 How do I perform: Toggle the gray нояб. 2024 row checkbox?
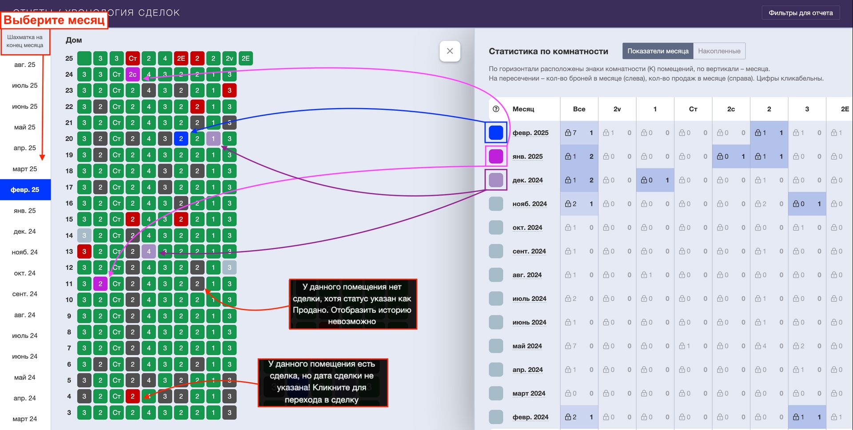coord(496,204)
